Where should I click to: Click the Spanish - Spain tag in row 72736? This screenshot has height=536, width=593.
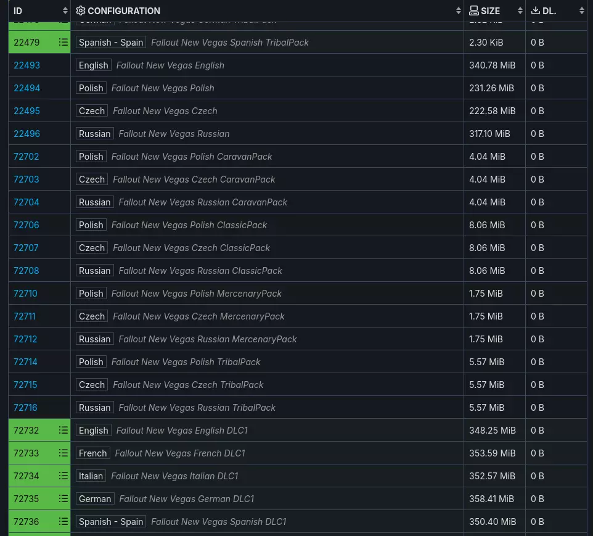pos(111,521)
